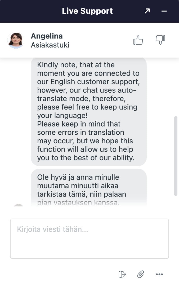Click the small avatar beside the last message
Viewport: 179px width, 283px height.
(19, 205)
